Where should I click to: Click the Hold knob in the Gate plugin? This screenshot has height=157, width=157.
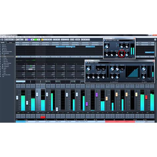coord(112,55)
